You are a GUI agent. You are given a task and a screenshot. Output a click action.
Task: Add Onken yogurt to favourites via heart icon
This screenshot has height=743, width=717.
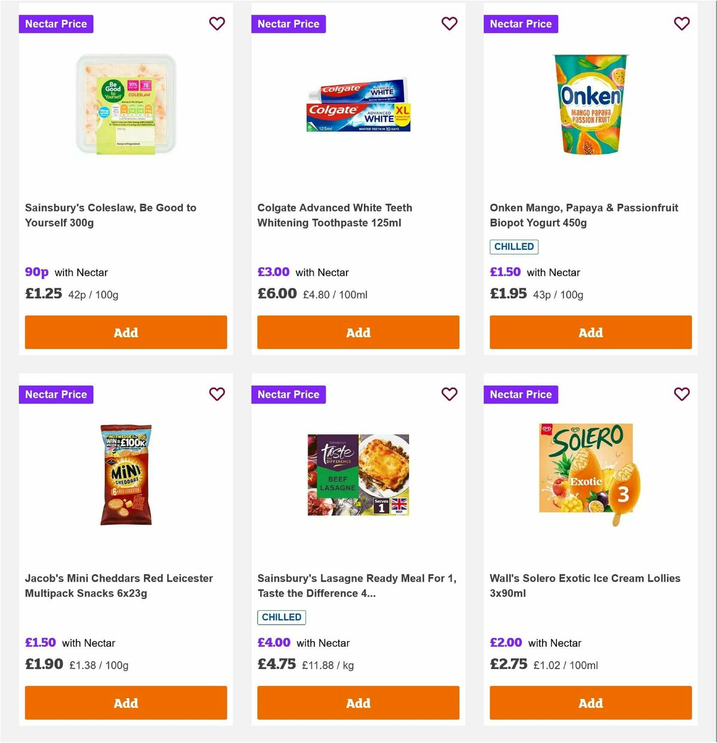point(682,24)
